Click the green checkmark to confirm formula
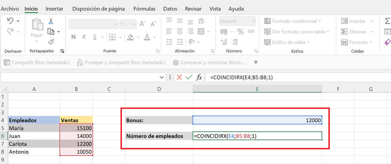The height and width of the screenshot is (164, 391). pyautogui.click(x=189, y=77)
